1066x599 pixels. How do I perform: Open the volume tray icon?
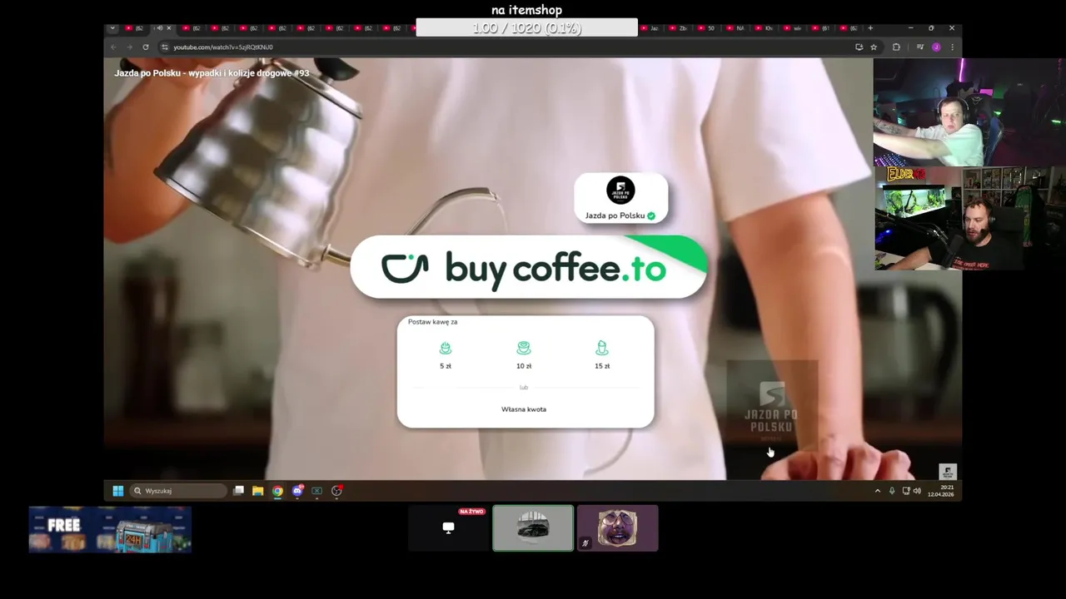tap(917, 491)
